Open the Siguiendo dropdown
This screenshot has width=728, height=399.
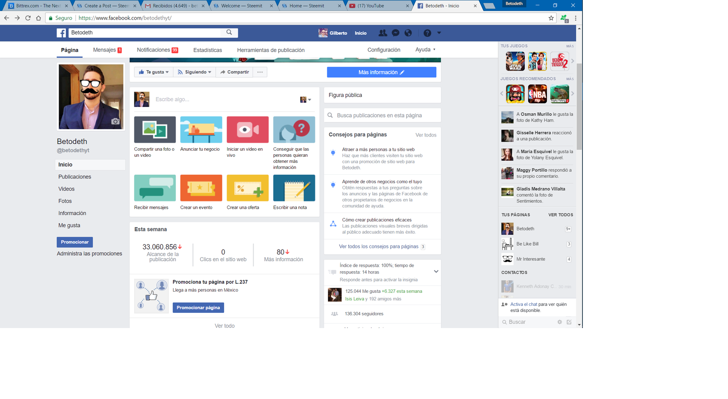(x=195, y=72)
